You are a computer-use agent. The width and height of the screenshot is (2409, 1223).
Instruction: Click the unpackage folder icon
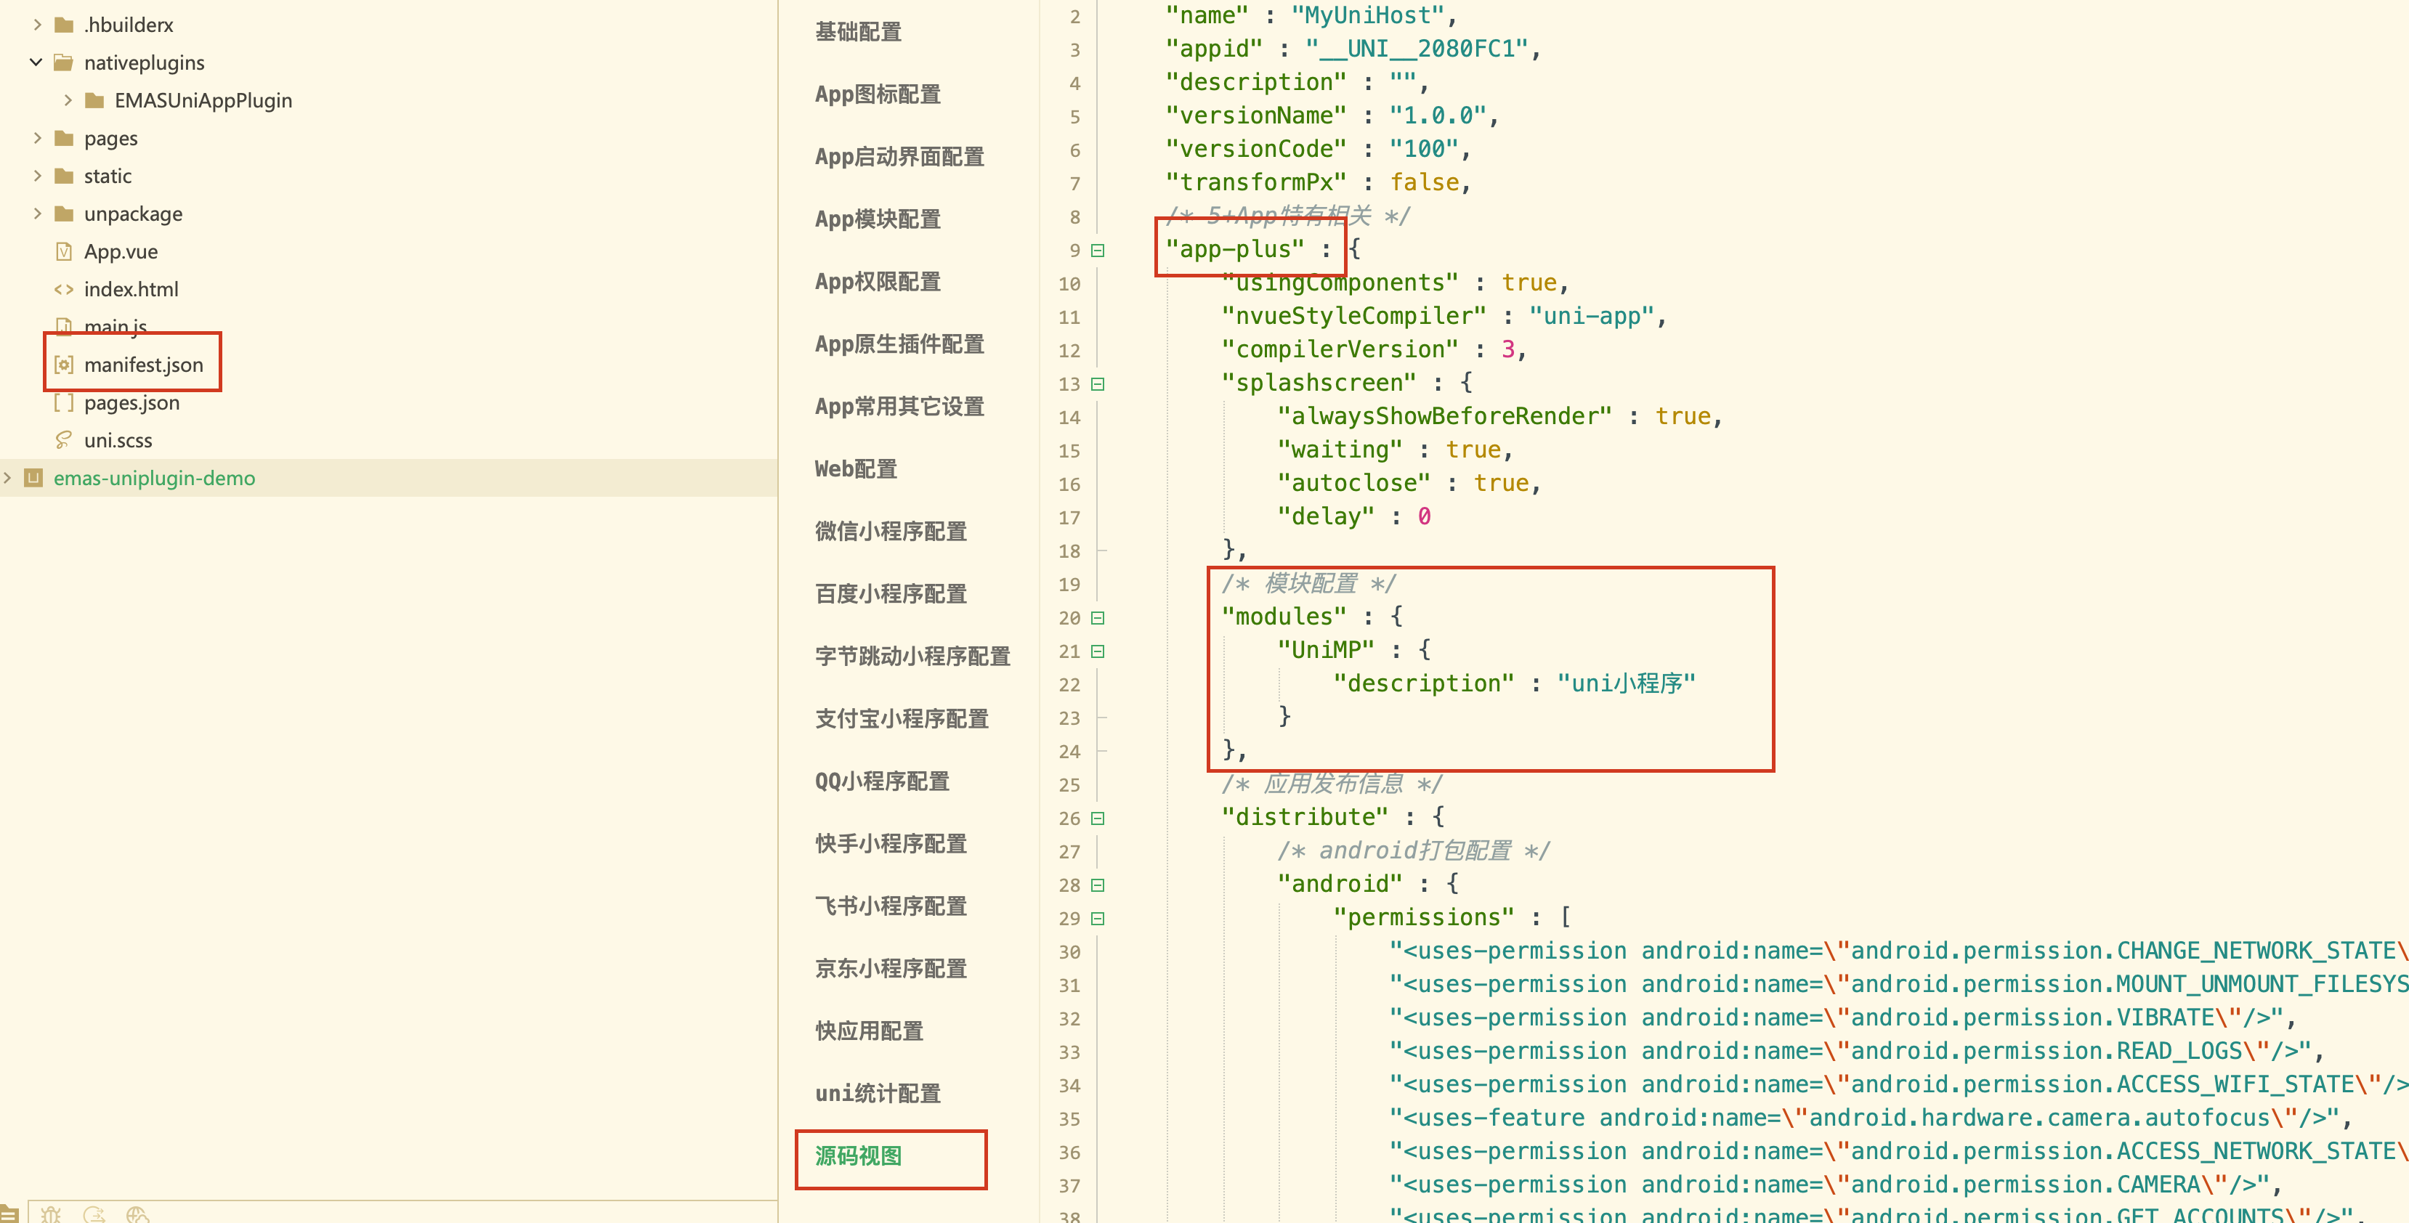click(x=64, y=214)
